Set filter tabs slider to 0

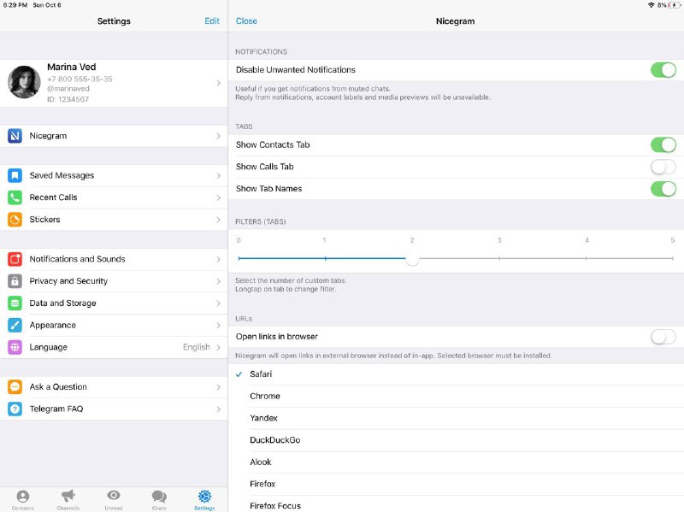(239, 259)
